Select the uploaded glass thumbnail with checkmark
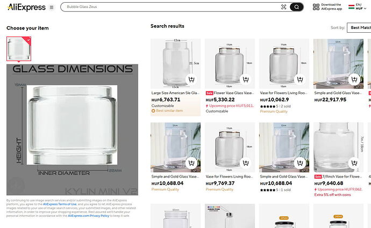Viewport: 371px width, 228px height. (19, 49)
